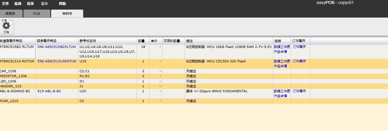The image size is (388, 131).
Task: Open 数据工作表 for ABL-8.000MHZ-B2 row
Action: click(282, 91)
